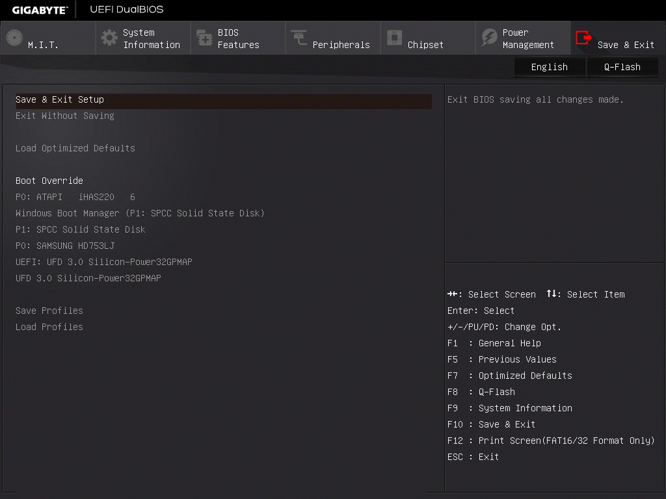666x499 pixels.
Task: Click the red Save & Exit door icon
Action: [583, 38]
